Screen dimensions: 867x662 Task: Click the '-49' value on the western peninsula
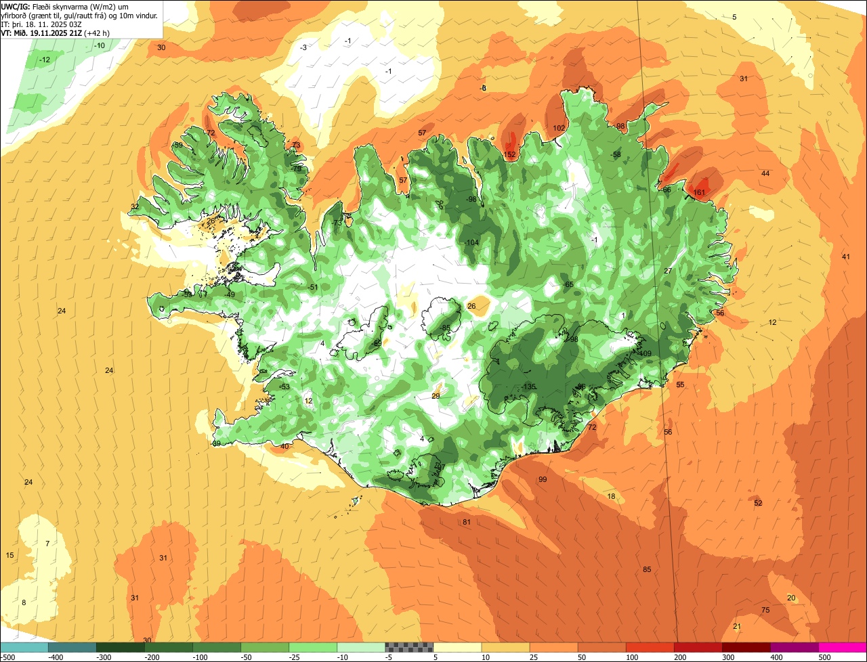coord(230,294)
